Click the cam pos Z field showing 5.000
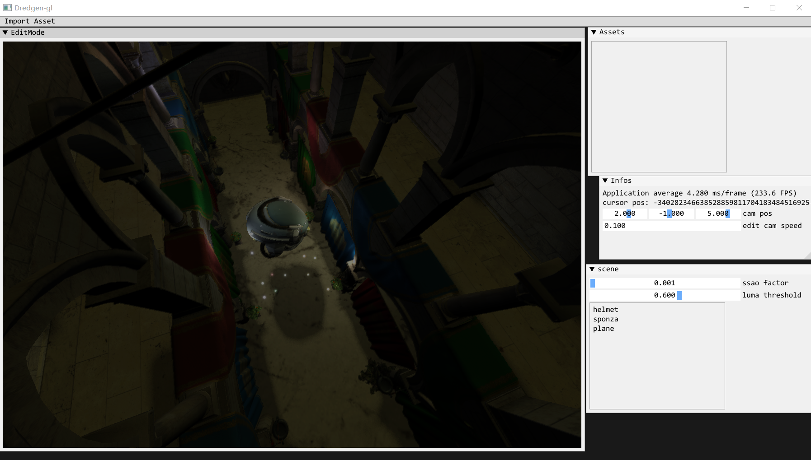This screenshot has height=460, width=811. pos(718,214)
